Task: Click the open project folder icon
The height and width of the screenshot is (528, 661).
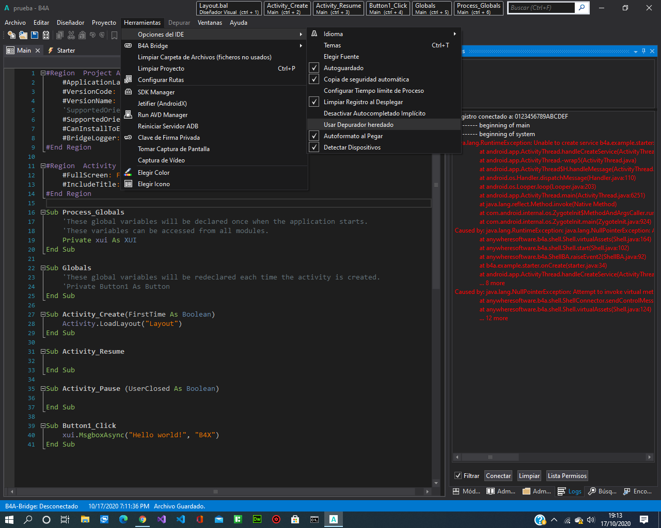Action: (23, 35)
